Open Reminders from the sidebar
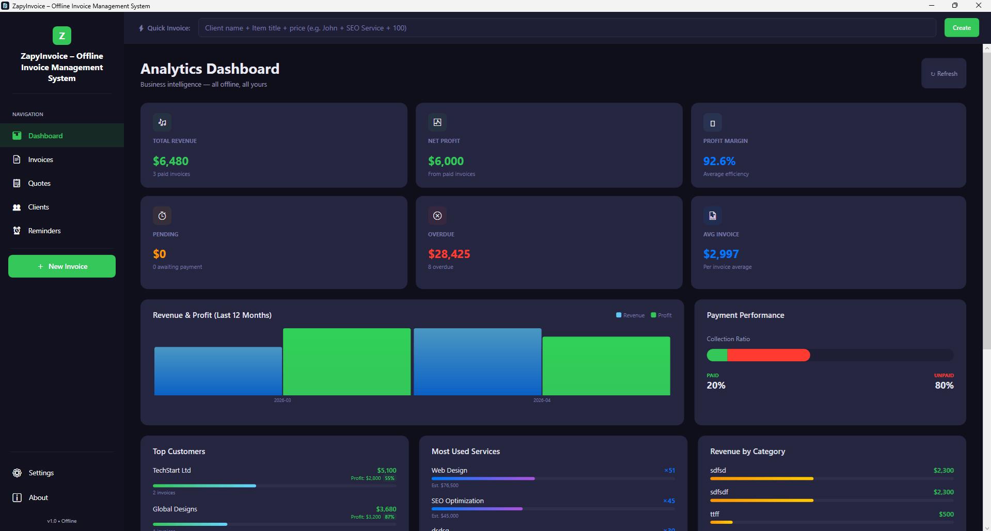Screen dimensions: 991x531 point(62,231)
